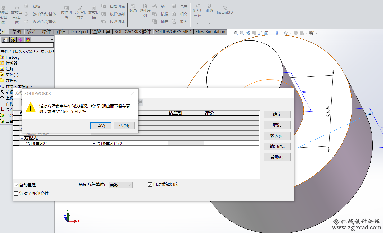The height and width of the screenshot is (233, 383).
Task: Click the 确定 button in equations dialog
Action: coord(277,115)
